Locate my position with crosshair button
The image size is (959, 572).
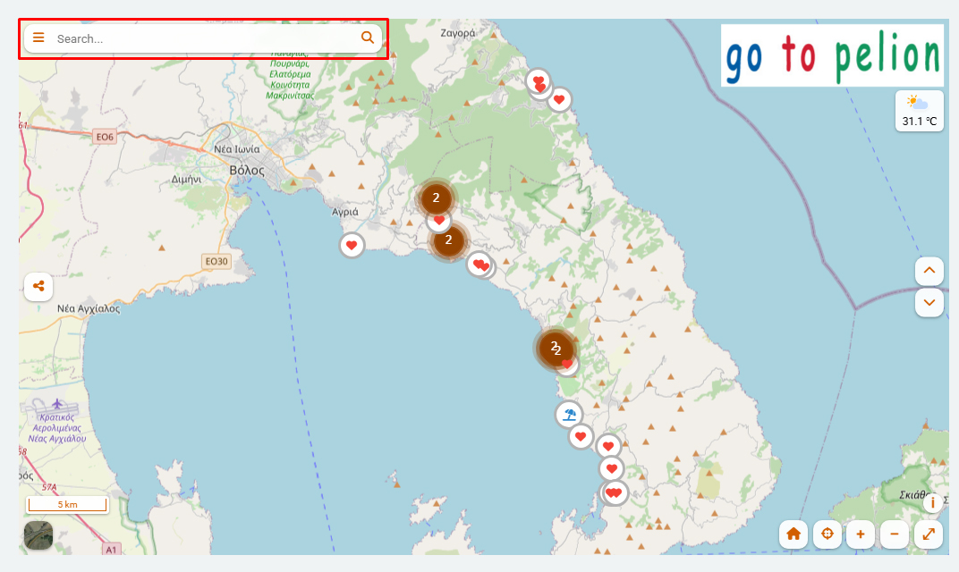827,534
